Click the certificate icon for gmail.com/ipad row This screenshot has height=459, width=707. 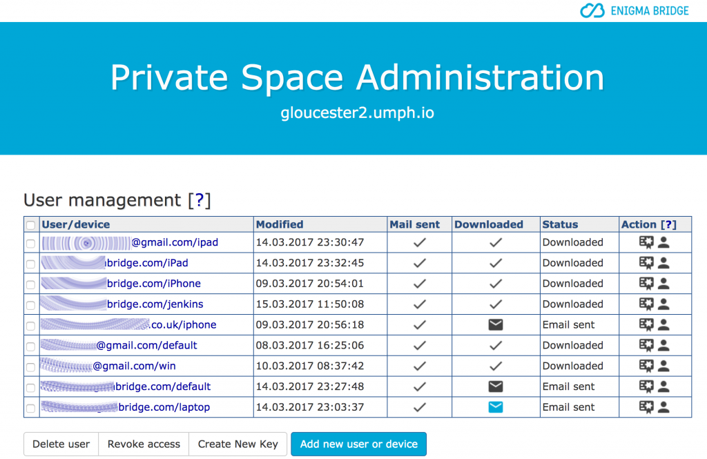click(x=646, y=242)
